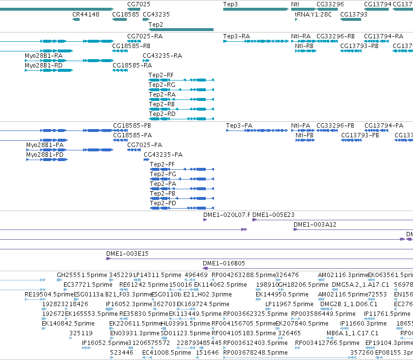Click the tRNA:Y1:28C label
The width and height of the screenshot is (413, 360).
coord(313,14)
